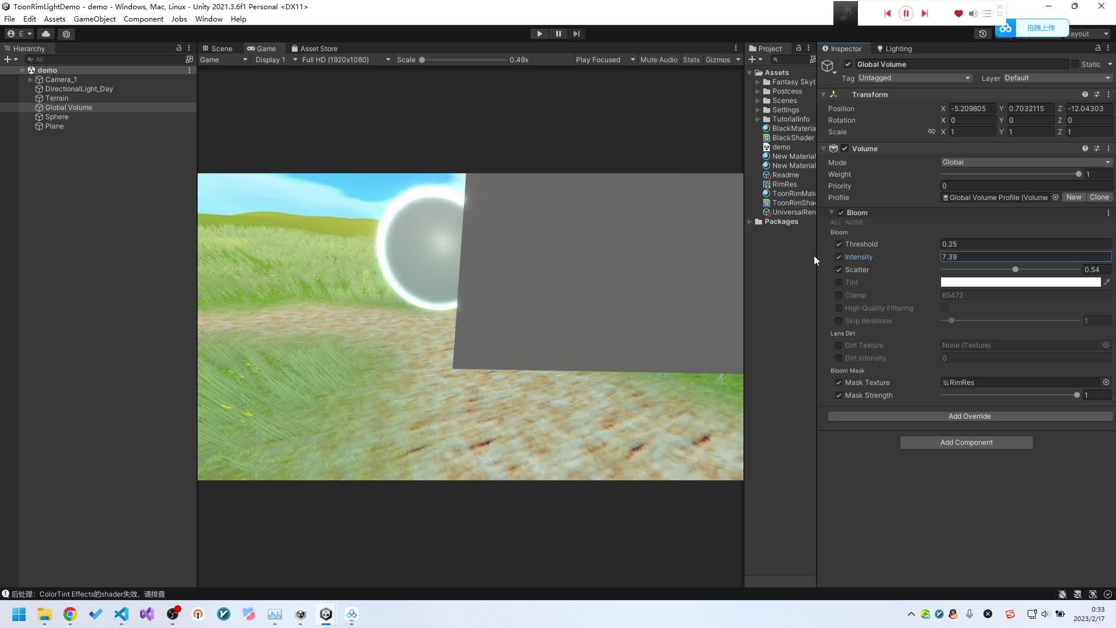Click the Inspector lock icon
Image resolution: width=1116 pixels, height=628 pixels.
point(1096,48)
